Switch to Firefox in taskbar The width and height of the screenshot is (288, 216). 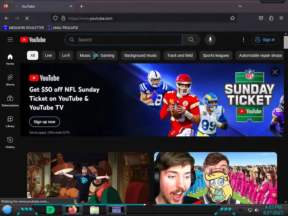click(x=73, y=210)
